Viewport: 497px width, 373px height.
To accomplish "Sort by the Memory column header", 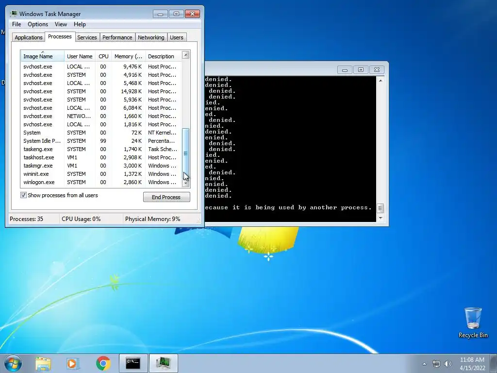I will pyautogui.click(x=128, y=56).
